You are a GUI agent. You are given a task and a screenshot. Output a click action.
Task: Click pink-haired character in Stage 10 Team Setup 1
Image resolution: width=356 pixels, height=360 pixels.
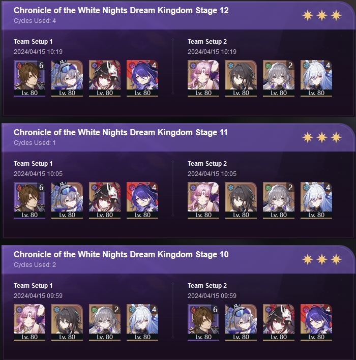click(29, 322)
